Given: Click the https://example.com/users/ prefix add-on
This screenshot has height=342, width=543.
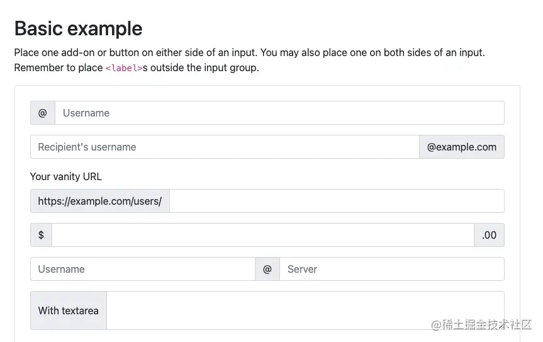Looking at the screenshot, I should pyautogui.click(x=100, y=202).
